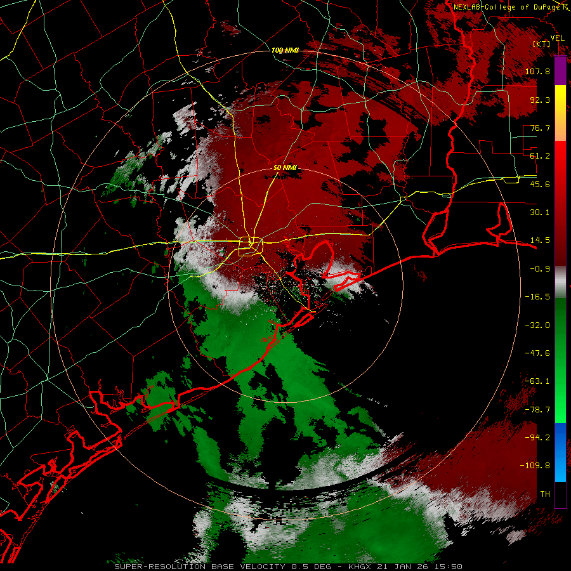This screenshot has width=571, height=571.
Task: Select the -32.0 velocity scale value
Action: click(x=537, y=325)
